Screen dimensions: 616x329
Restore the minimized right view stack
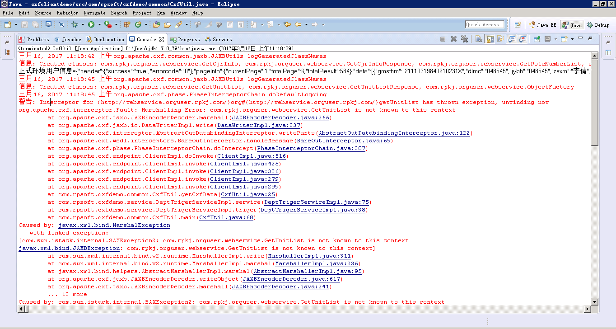pyautogui.click(x=608, y=42)
